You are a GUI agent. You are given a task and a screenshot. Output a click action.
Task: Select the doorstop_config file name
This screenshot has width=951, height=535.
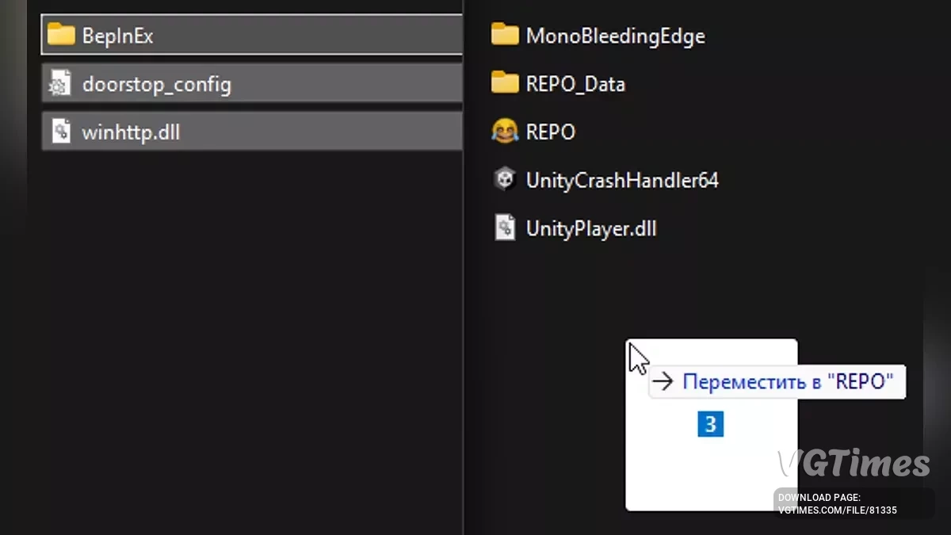click(156, 85)
